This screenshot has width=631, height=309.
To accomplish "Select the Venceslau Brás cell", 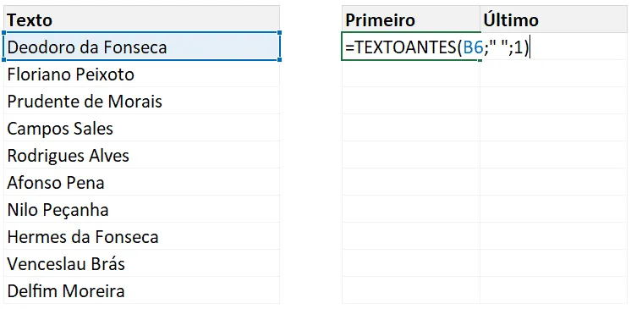I will point(141,263).
